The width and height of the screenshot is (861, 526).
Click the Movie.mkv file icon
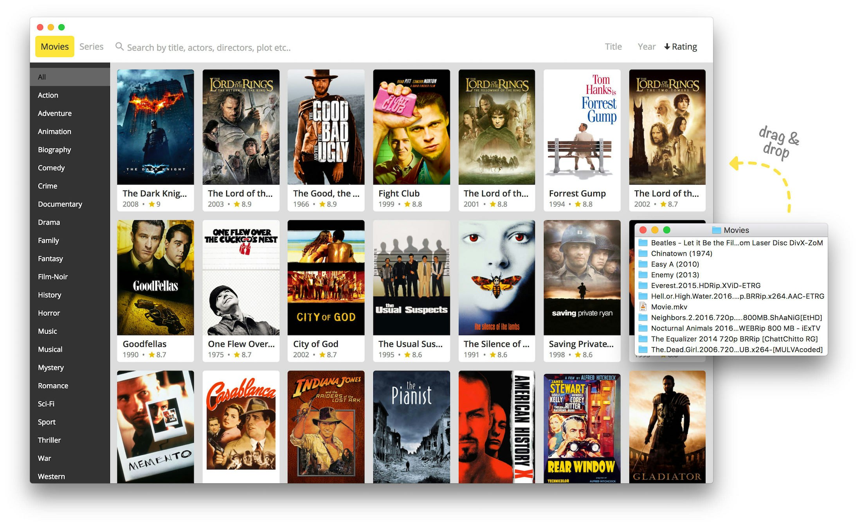point(644,307)
